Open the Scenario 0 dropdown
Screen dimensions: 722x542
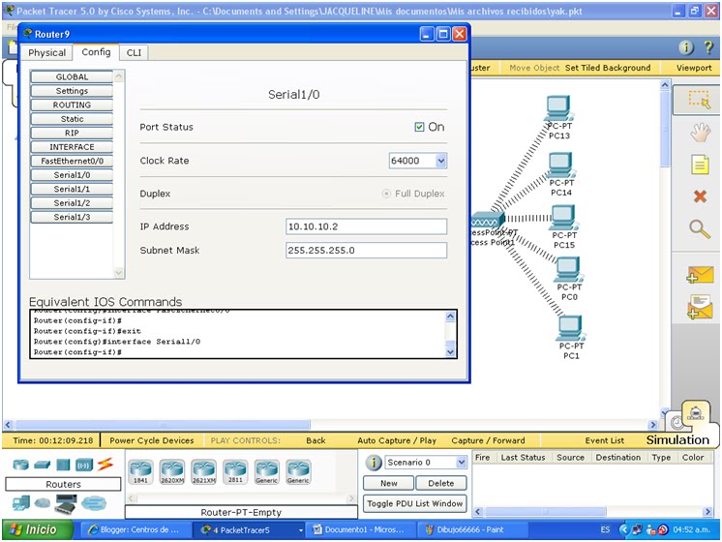click(x=461, y=463)
